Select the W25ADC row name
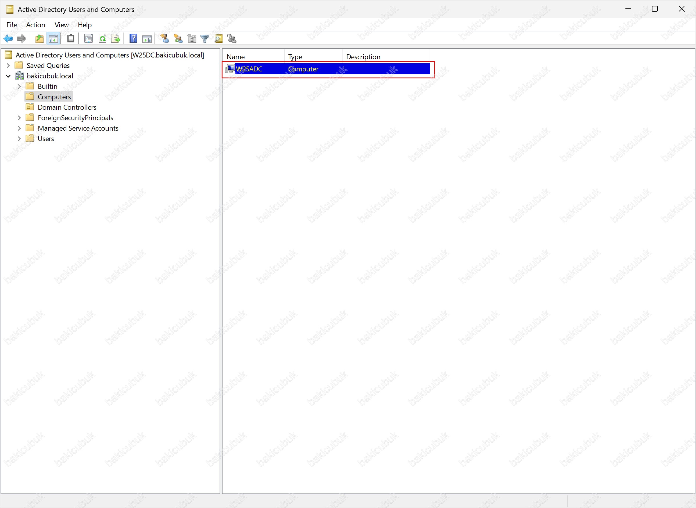This screenshot has height=508, width=696. (x=249, y=69)
